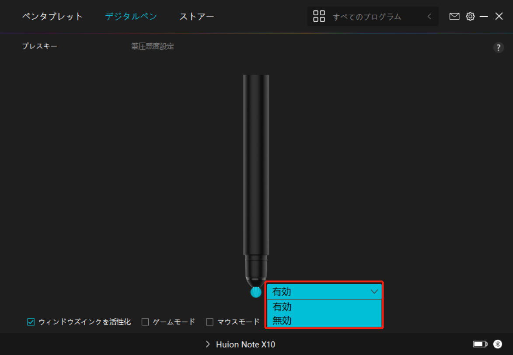Click the Bluetooth connection icon

pos(498,345)
